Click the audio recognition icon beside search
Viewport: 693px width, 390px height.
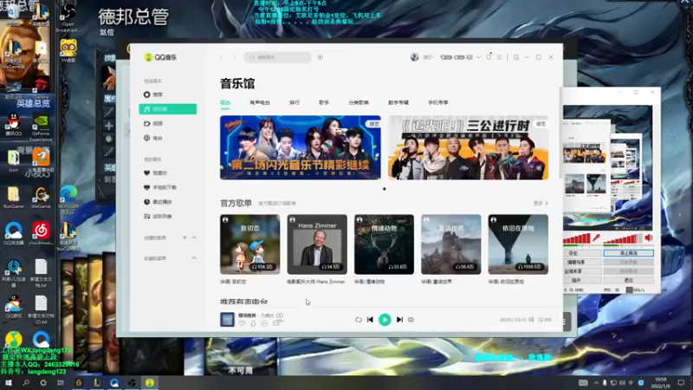[x=320, y=57]
